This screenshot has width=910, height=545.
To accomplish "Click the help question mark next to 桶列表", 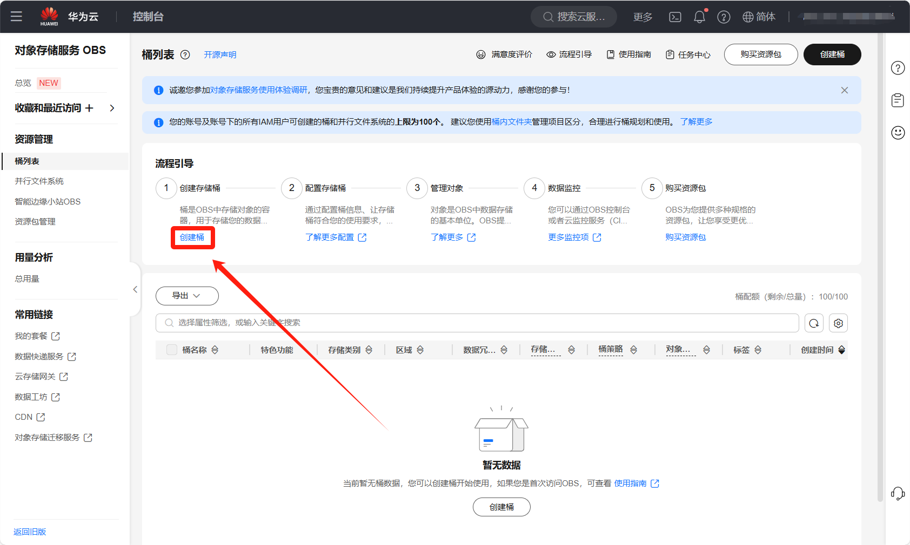I will [x=185, y=55].
